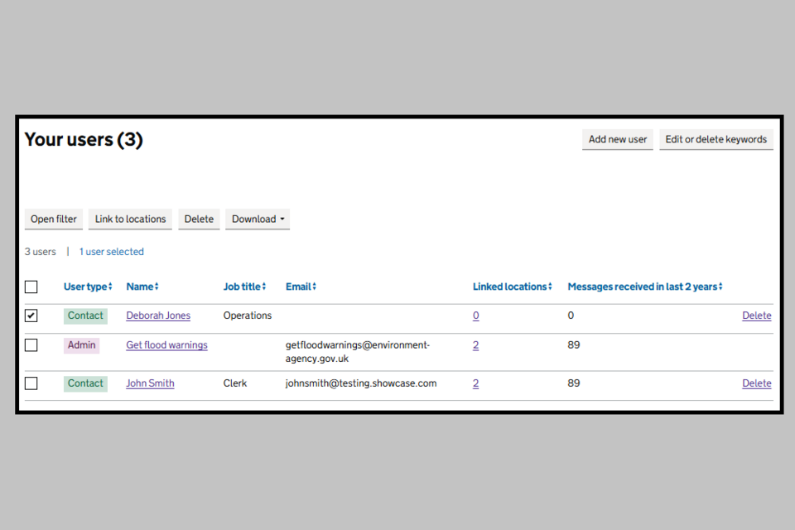Sort table by User type column

coord(88,287)
